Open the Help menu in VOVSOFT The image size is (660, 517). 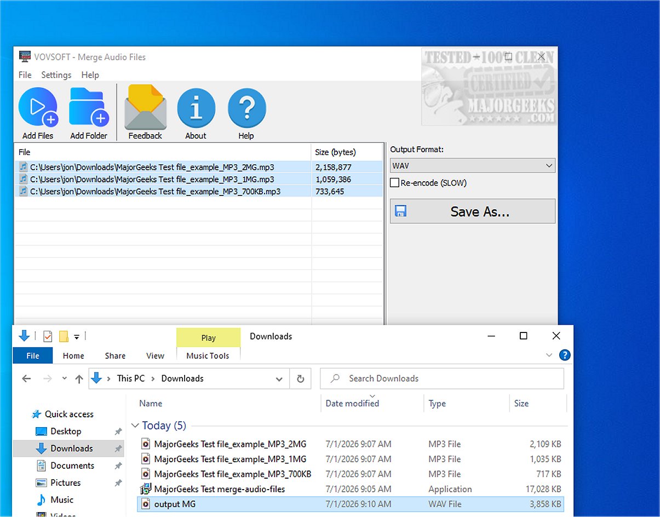(90, 75)
